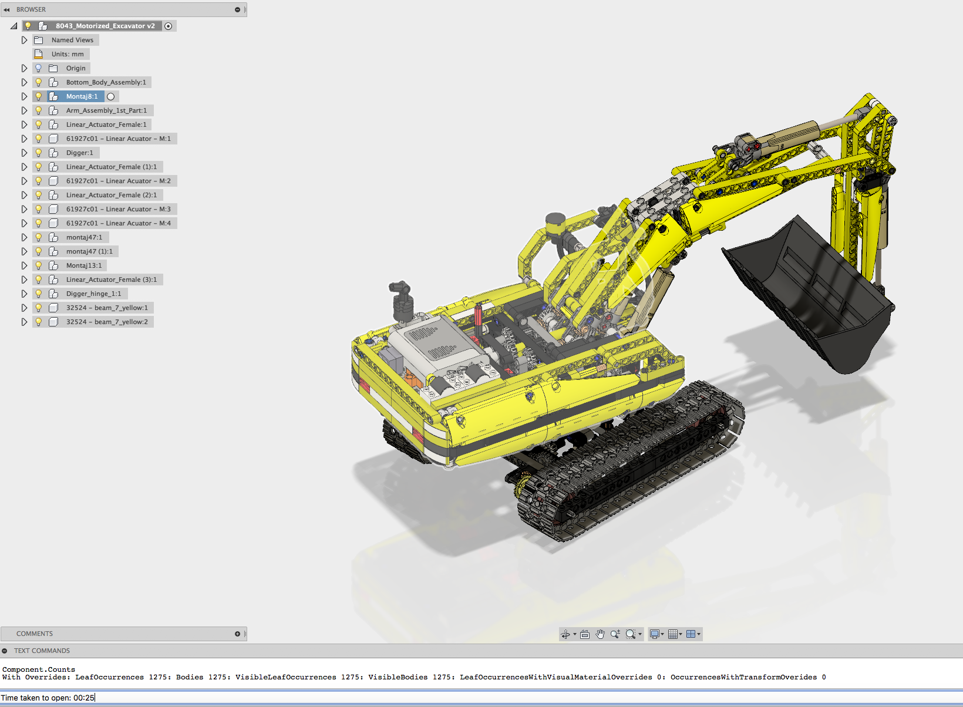Image resolution: width=963 pixels, height=707 pixels.
Task: Click the Viewports icon
Action: click(692, 634)
